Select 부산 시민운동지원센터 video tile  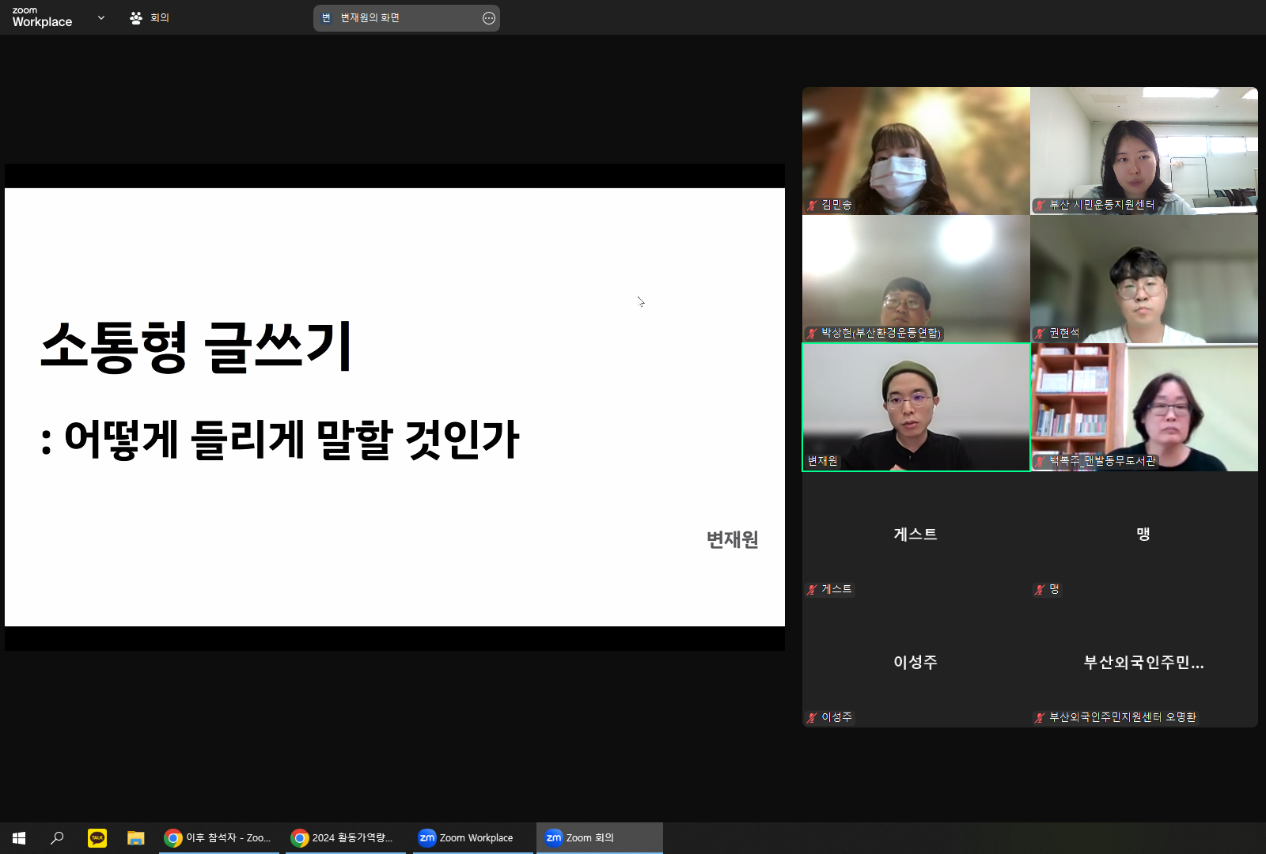(x=1143, y=150)
